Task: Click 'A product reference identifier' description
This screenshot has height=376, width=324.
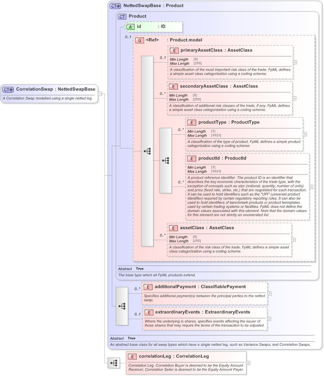Action: click(247, 196)
